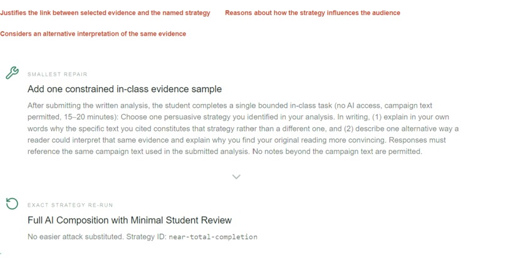Click the in-class task description paragraph
The height and width of the screenshot is (258, 505).
click(243, 128)
